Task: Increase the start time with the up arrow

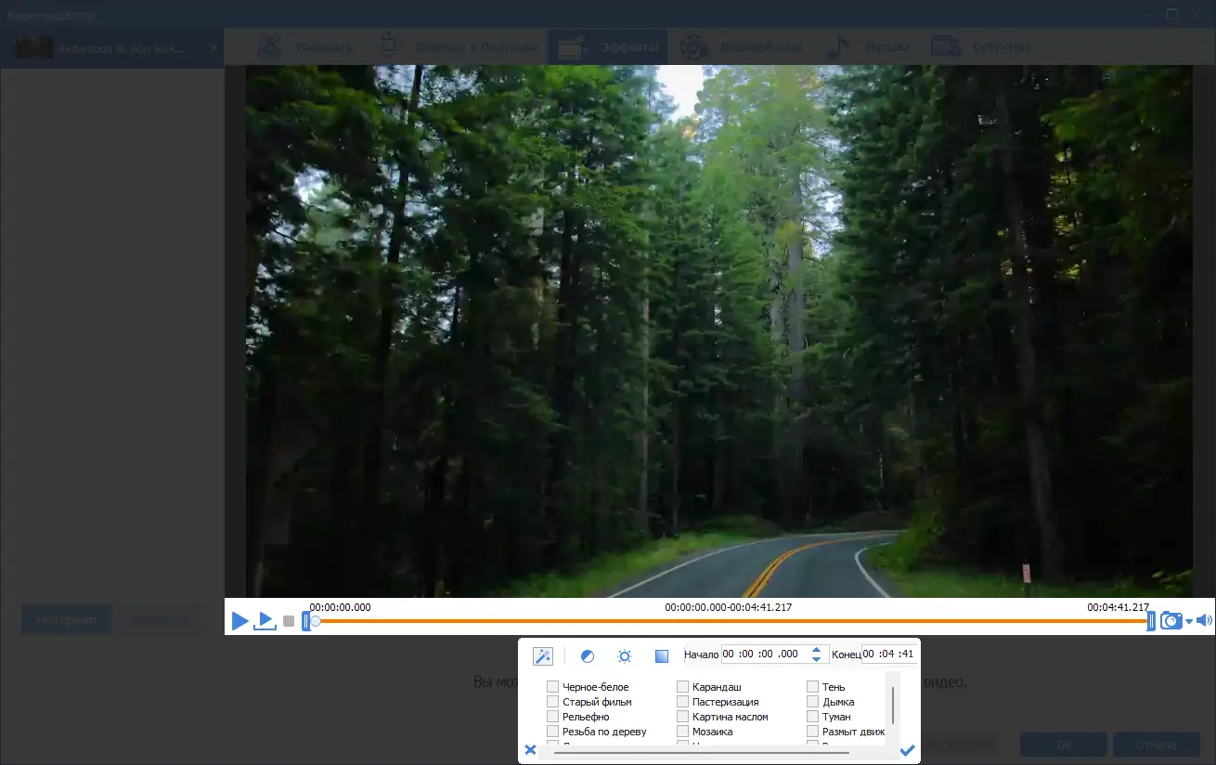Action: [x=816, y=649]
